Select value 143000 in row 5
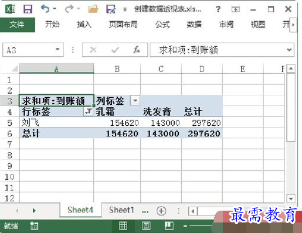 [161, 123]
